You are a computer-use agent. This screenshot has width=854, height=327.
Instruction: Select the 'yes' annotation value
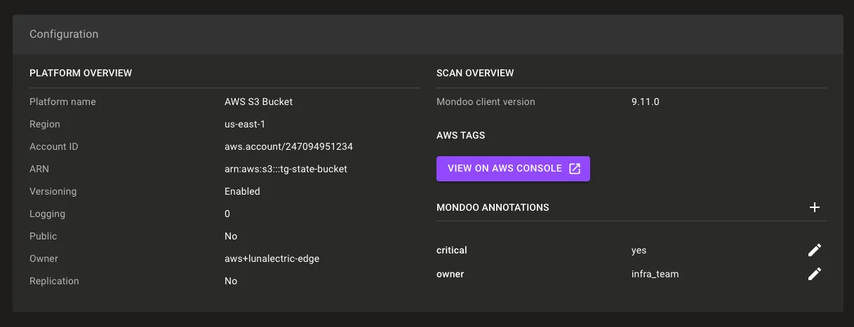point(639,250)
